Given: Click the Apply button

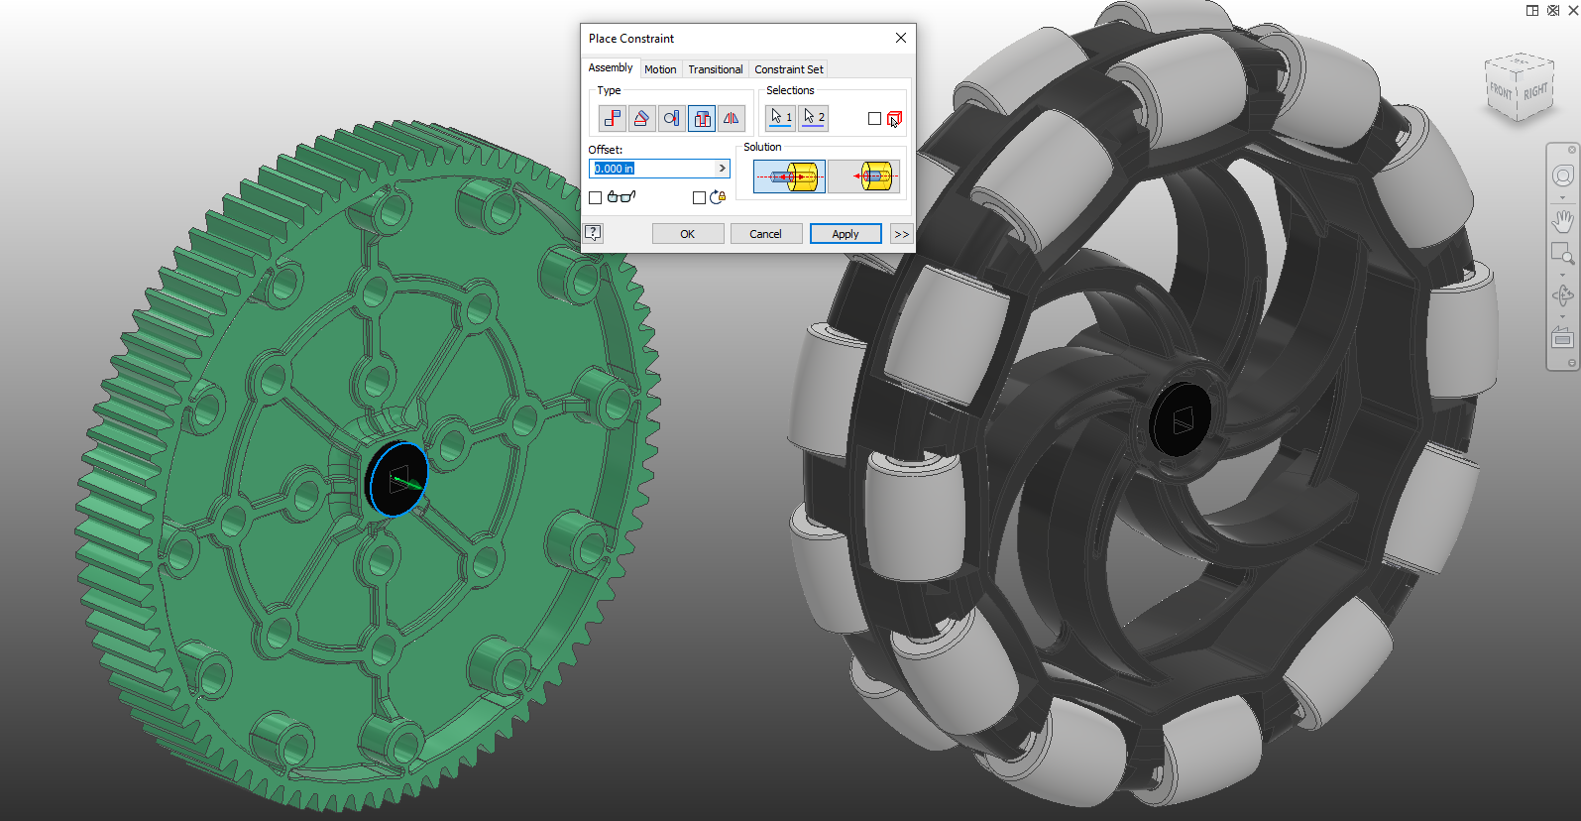Looking at the screenshot, I should (846, 234).
